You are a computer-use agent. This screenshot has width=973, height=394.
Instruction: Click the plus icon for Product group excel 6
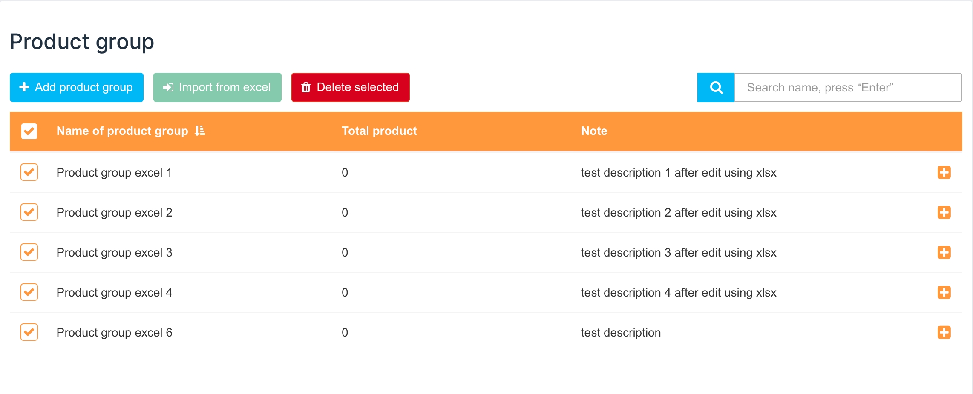tap(944, 332)
